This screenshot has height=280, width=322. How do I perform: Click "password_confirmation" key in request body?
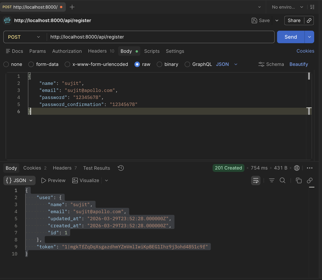coord(71,104)
